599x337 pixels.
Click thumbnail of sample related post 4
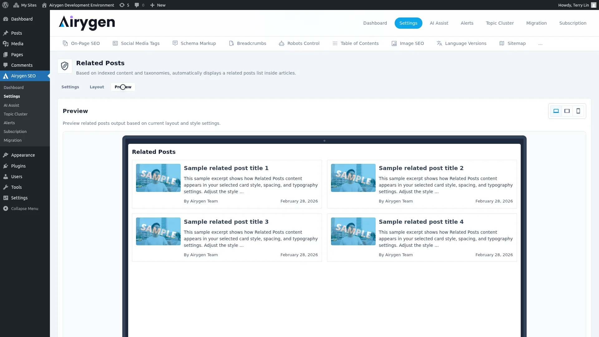[353, 232]
